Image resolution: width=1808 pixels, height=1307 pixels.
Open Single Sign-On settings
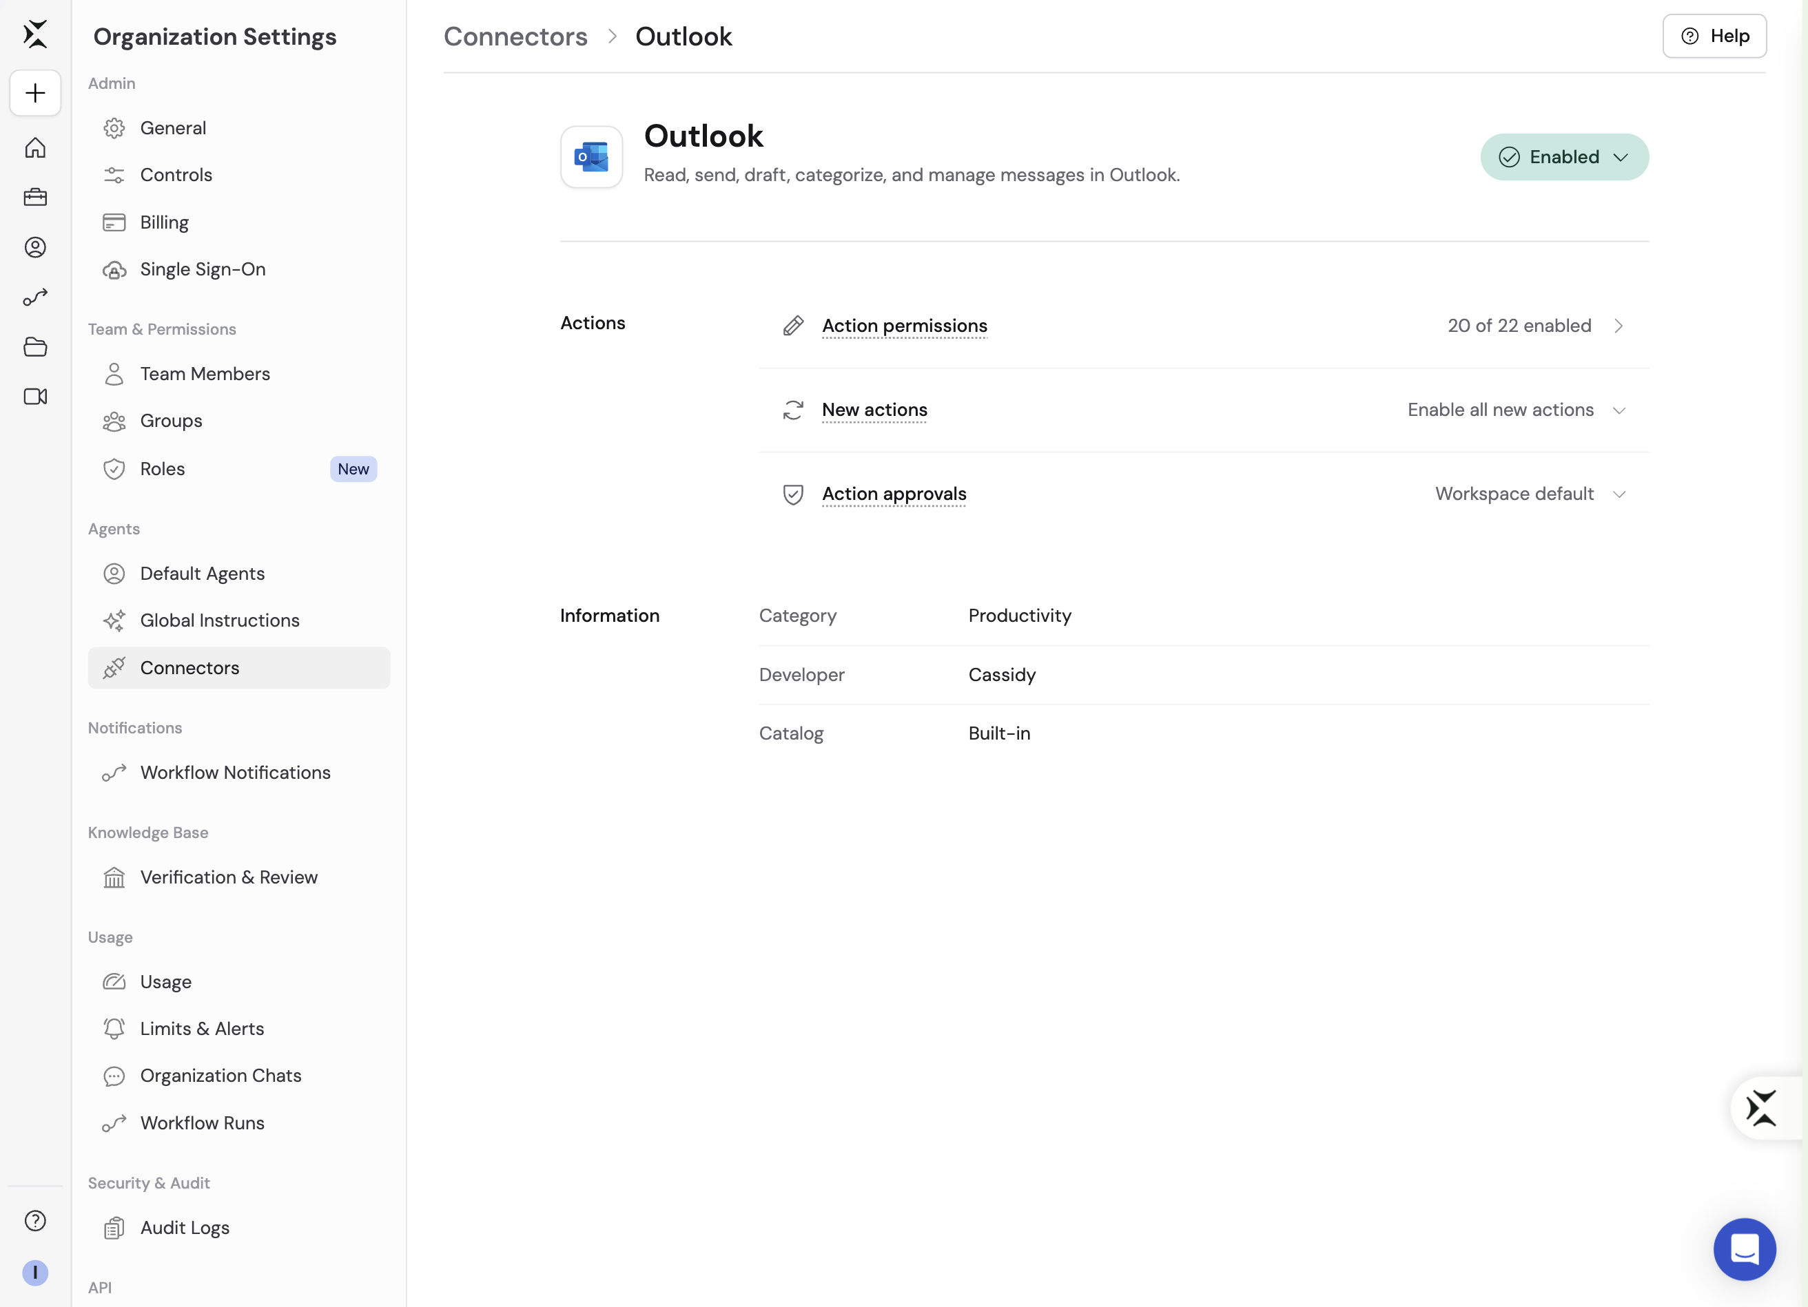239,269
